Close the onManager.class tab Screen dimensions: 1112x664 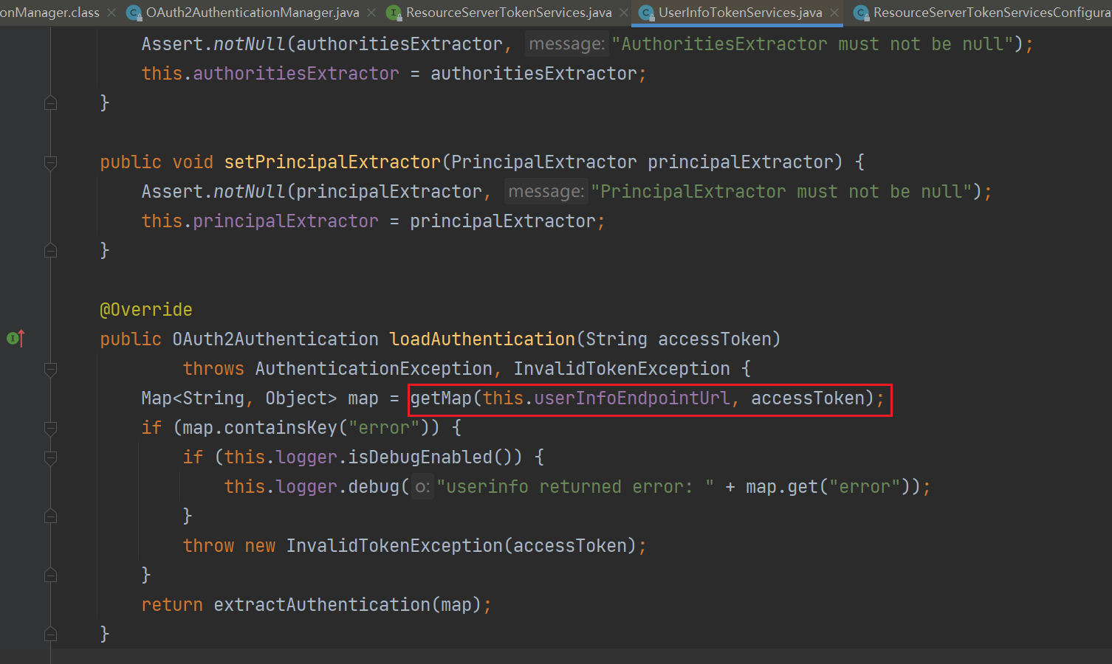(x=111, y=13)
